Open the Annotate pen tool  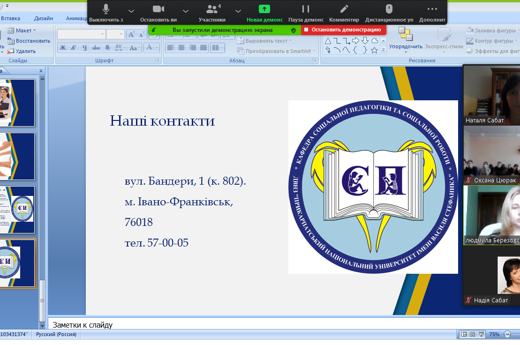tap(344, 9)
